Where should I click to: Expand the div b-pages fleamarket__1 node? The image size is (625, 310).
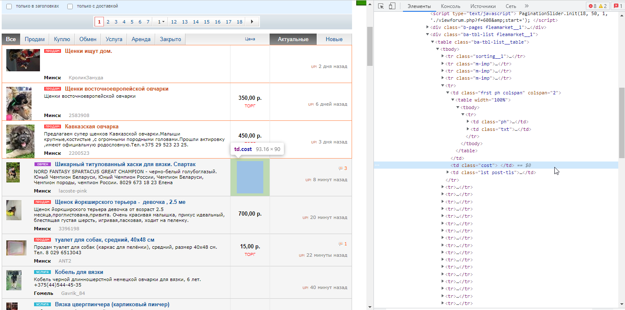(x=428, y=27)
